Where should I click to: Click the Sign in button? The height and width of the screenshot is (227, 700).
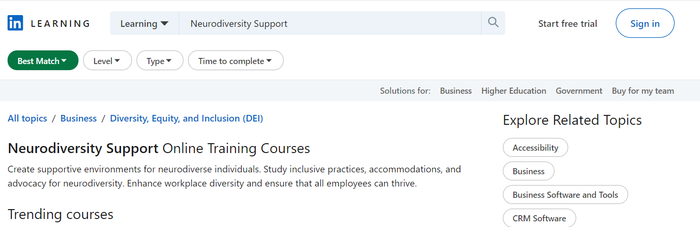pyautogui.click(x=645, y=23)
